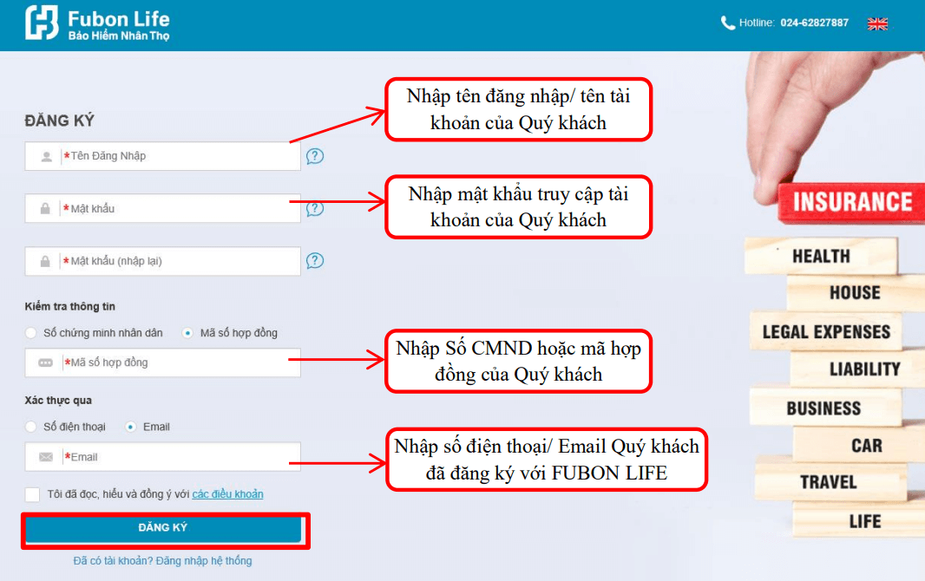This screenshot has width=925, height=581.
Task: Switch language via the UK flag icon
Action: [877, 23]
